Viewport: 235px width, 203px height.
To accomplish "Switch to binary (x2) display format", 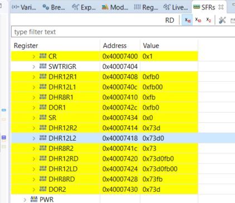I will (209, 20).
